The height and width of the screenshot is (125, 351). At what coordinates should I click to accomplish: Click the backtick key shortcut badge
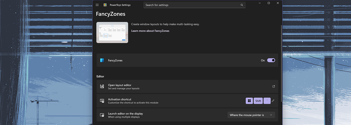point(267,101)
